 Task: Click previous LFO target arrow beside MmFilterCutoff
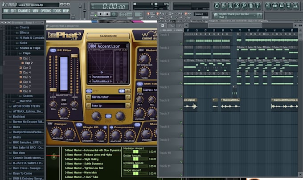click(x=88, y=97)
